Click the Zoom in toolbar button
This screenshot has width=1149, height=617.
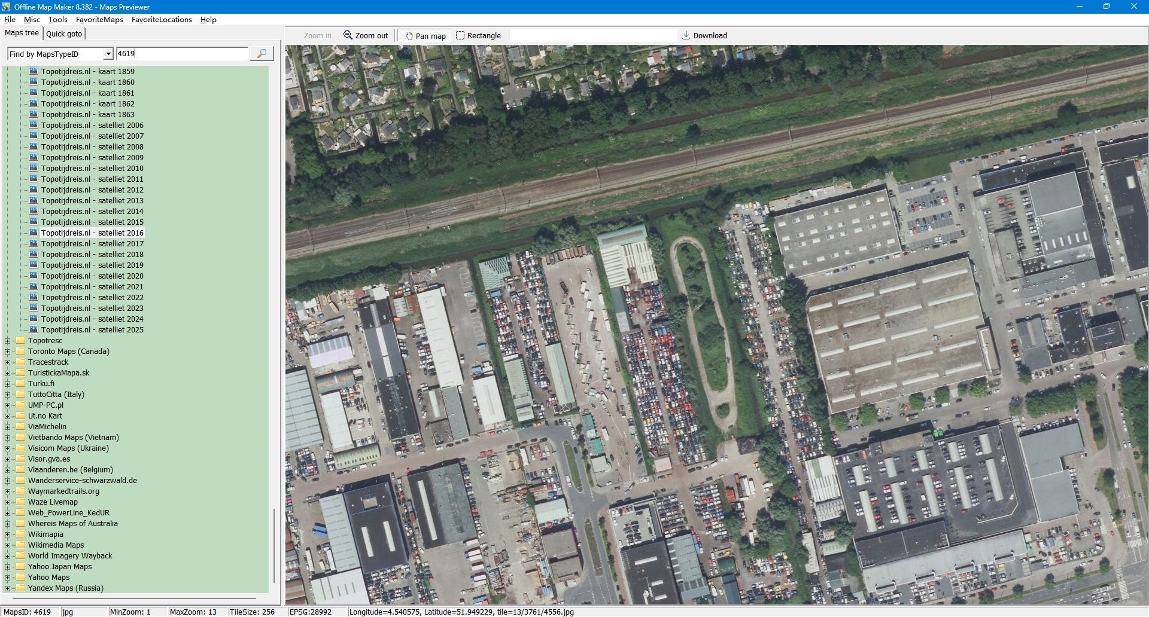click(x=317, y=36)
